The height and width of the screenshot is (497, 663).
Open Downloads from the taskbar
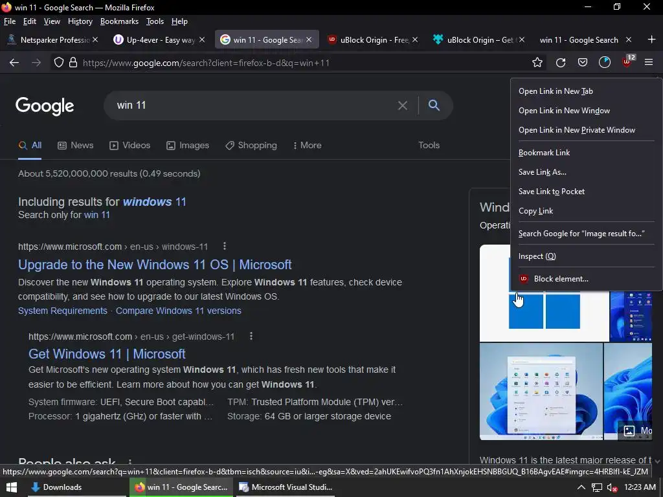[77, 487]
